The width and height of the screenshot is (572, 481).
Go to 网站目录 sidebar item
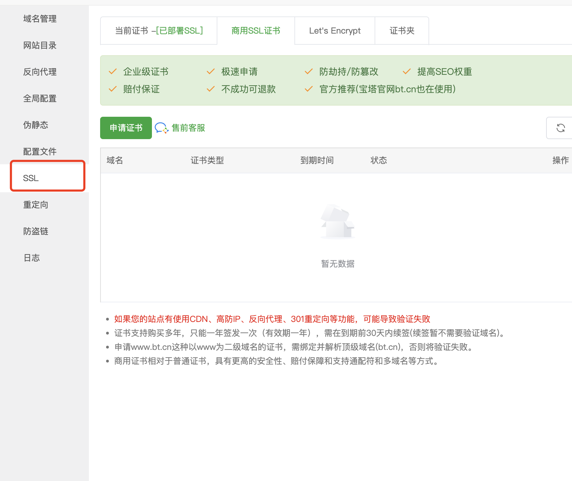tap(40, 45)
